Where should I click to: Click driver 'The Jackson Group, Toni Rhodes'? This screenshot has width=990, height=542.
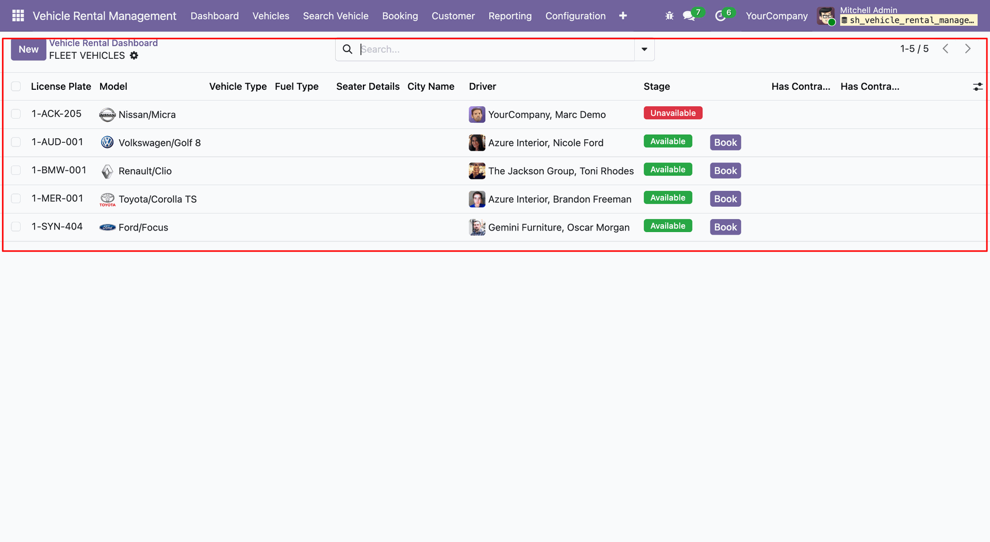(561, 171)
